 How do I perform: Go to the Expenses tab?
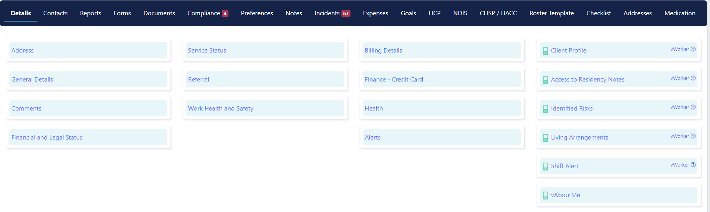376,13
